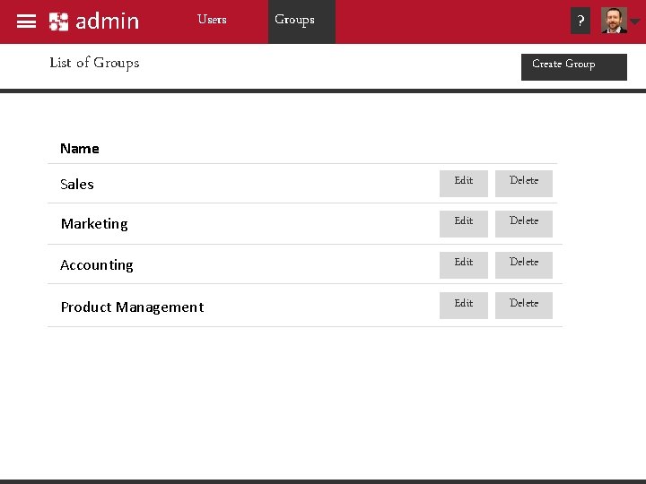Image resolution: width=646 pixels, height=484 pixels.
Task: Edit the Product Management group
Action: click(464, 306)
